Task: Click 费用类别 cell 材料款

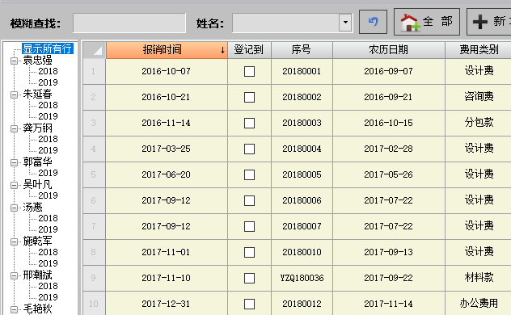Action: [479, 278]
